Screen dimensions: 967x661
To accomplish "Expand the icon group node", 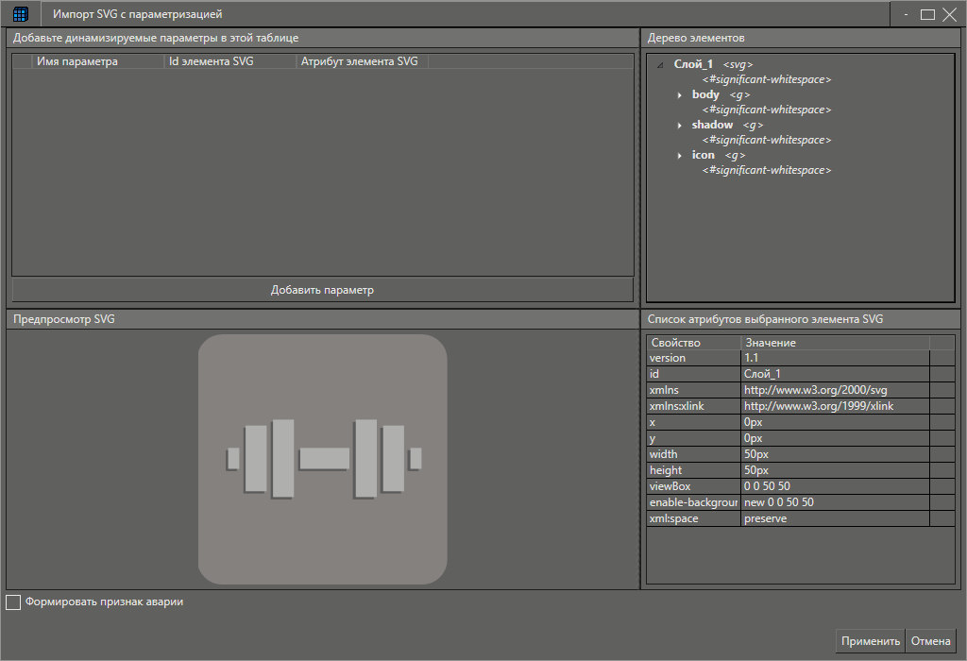I will click(x=682, y=154).
